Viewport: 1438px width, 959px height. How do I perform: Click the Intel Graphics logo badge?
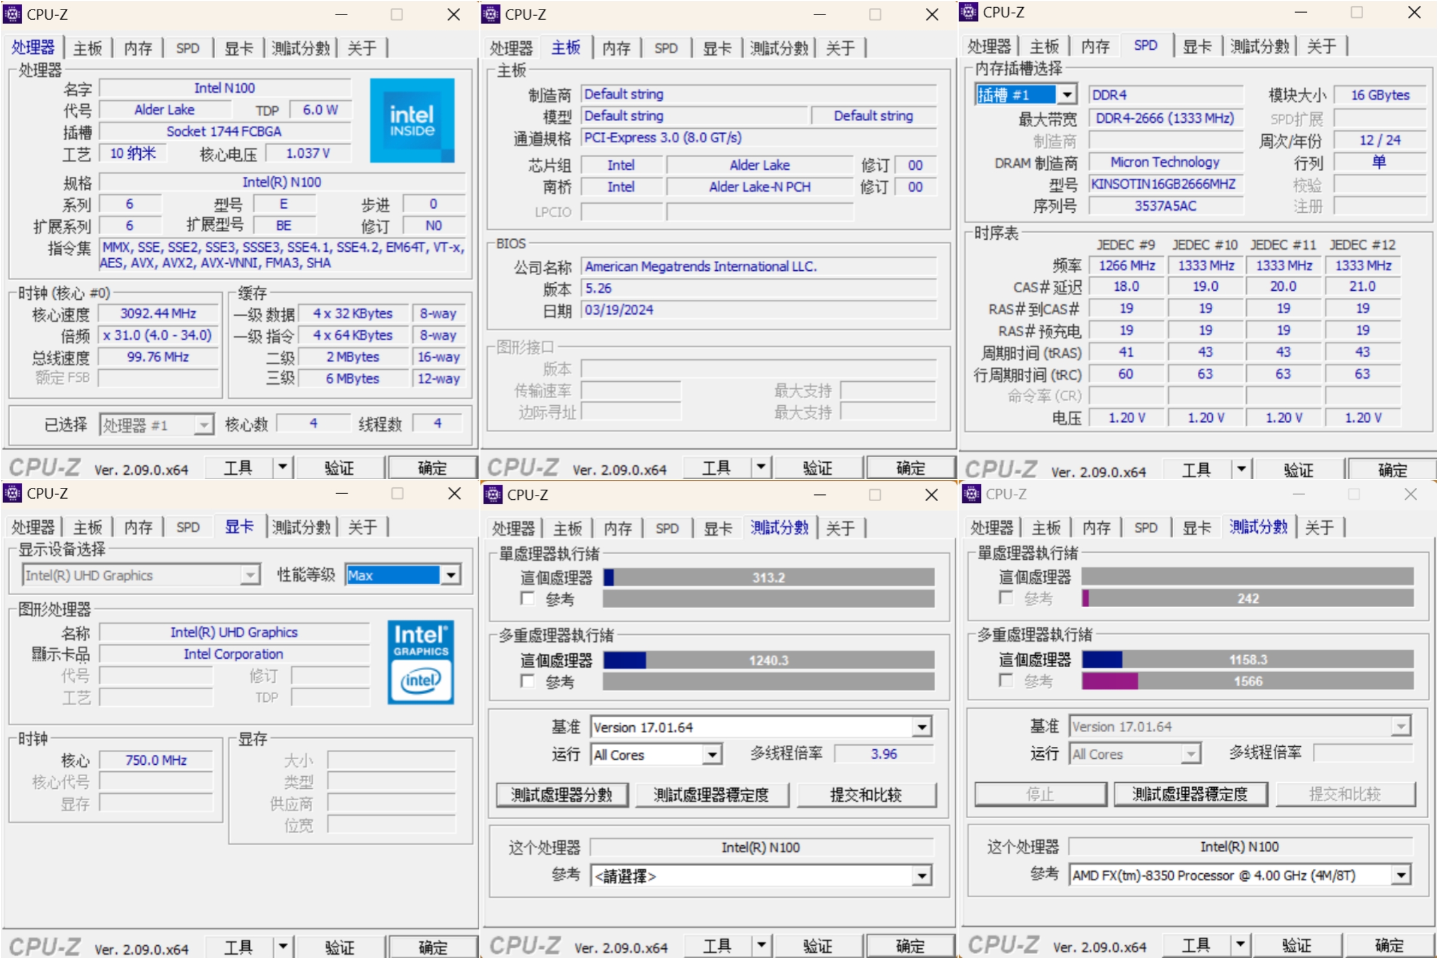[421, 662]
